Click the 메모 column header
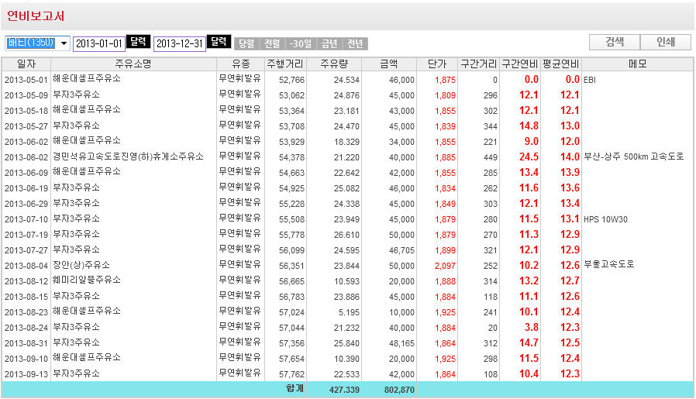Screen dimensions: 696x399 (637, 64)
